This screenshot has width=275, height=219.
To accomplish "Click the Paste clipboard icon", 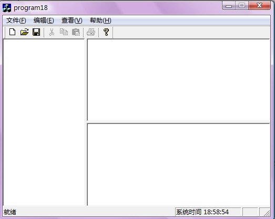I will coord(76,32).
